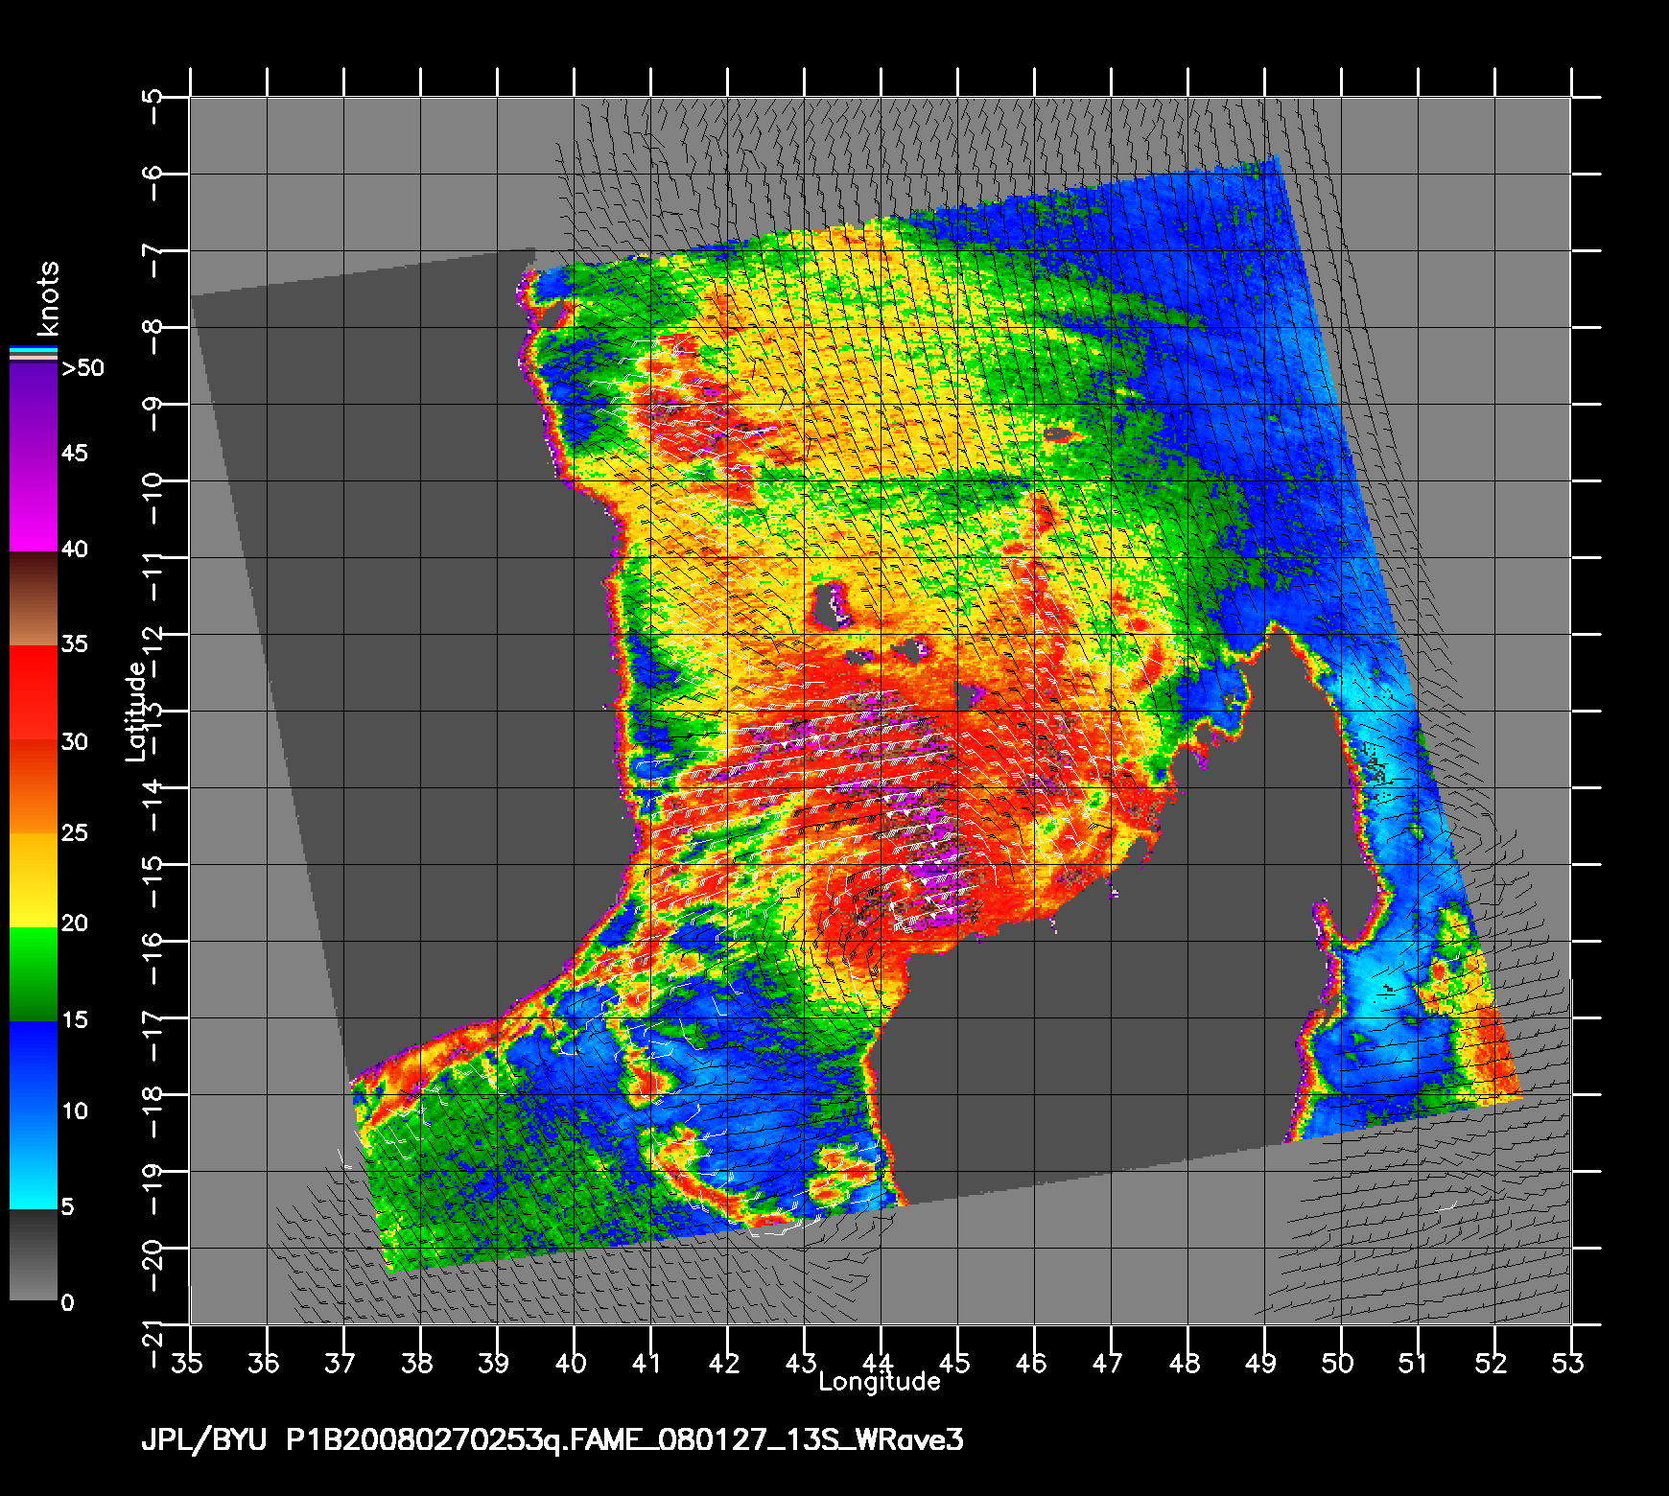The image size is (1669, 1496).
Task: Click the 'JPL/BYU' footer text
Action: [x=203, y=1440]
